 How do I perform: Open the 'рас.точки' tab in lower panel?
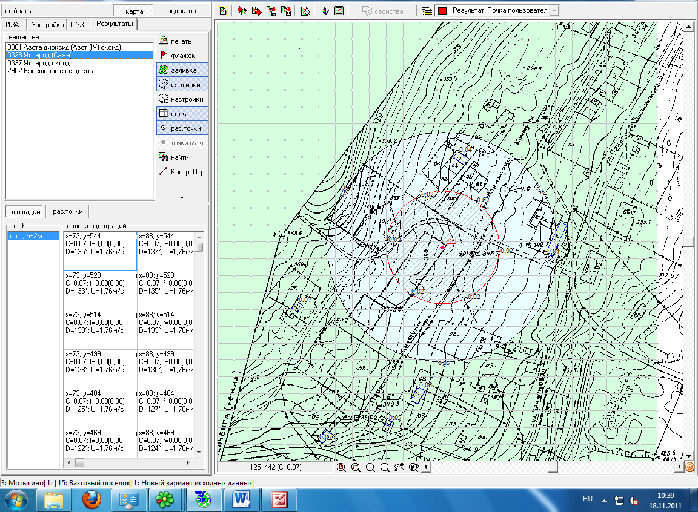point(68,211)
